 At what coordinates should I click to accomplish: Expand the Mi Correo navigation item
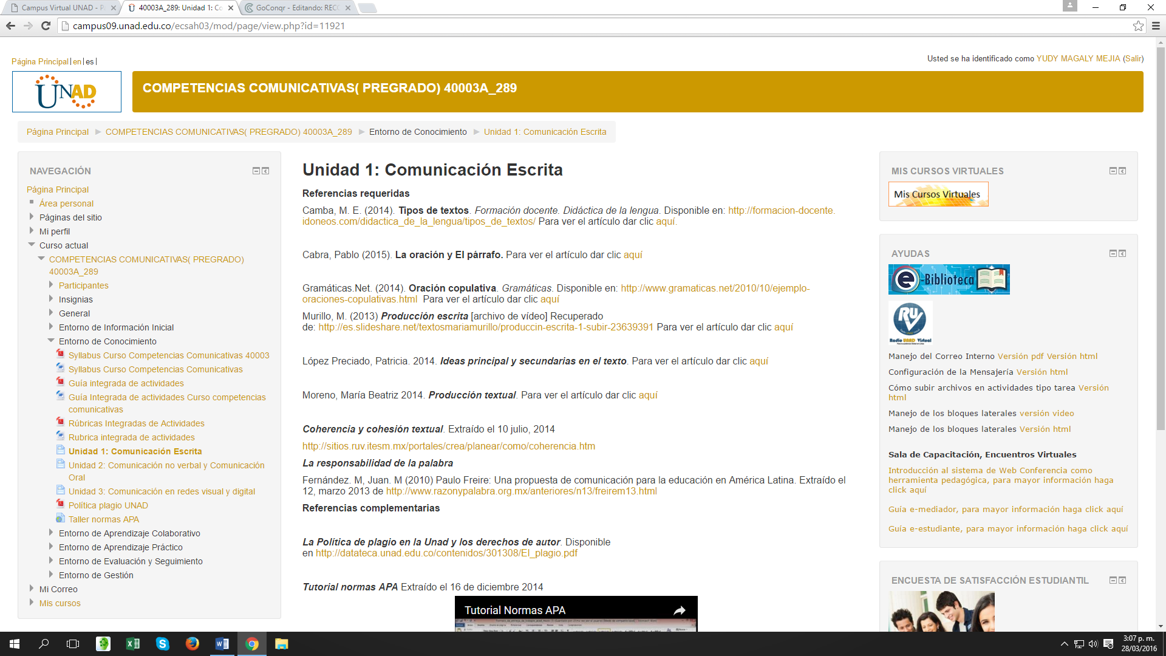[x=32, y=589]
